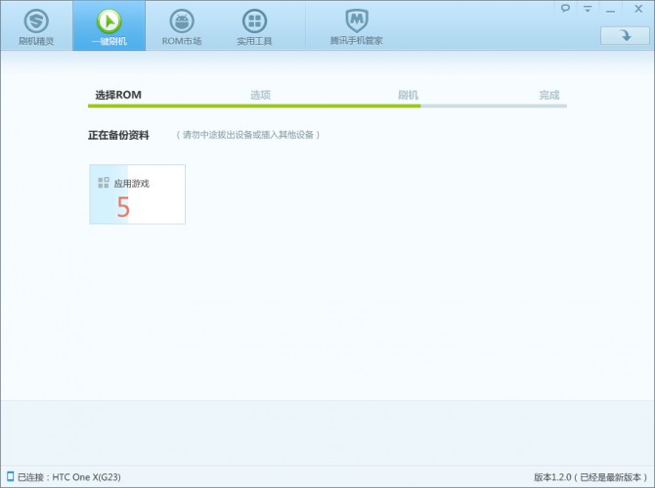Click the feedback speech bubble icon

[x=565, y=9]
